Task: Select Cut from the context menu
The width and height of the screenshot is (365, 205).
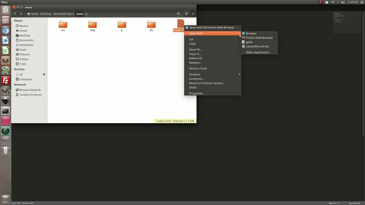Action: click(213, 39)
